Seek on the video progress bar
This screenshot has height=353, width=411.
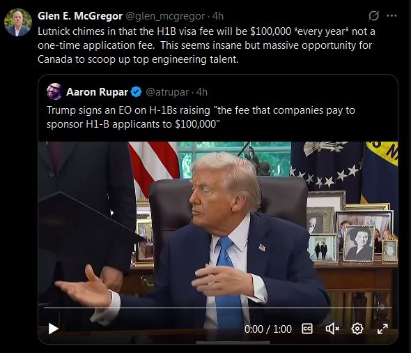(218, 308)
